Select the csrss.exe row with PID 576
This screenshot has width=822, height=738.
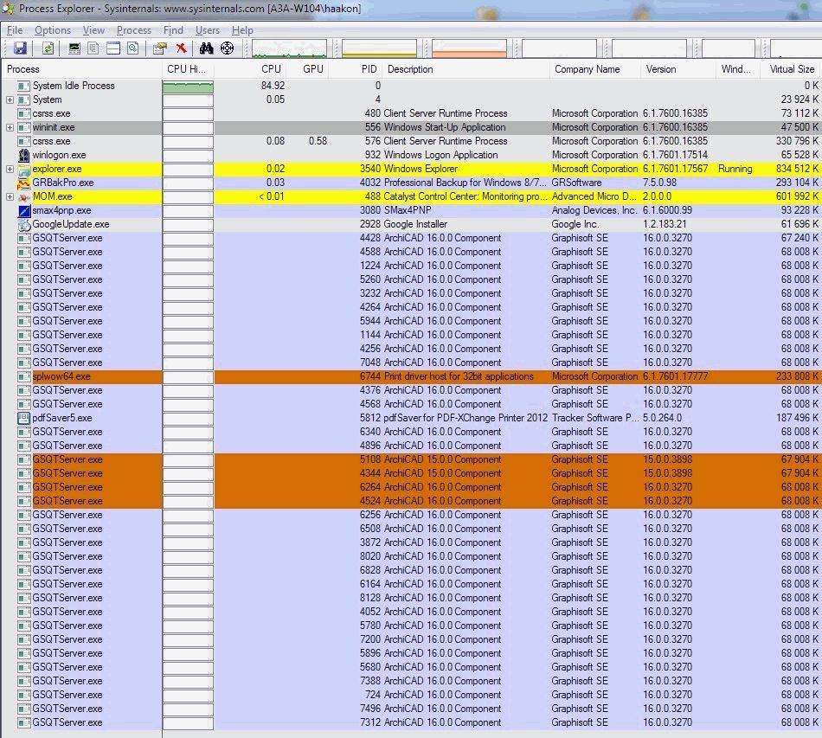[411, 142]
